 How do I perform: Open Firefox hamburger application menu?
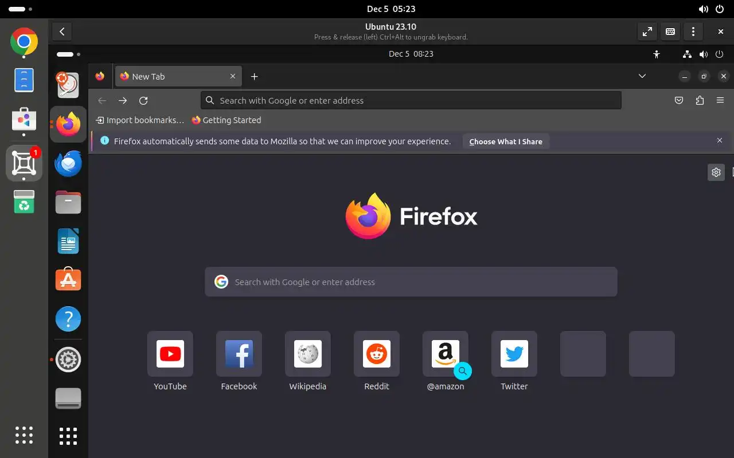click(x=720, y=100)
